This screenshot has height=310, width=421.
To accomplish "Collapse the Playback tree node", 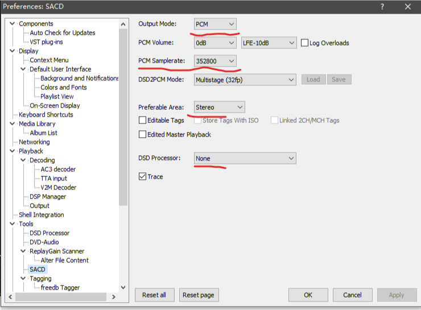I will 13,151.
